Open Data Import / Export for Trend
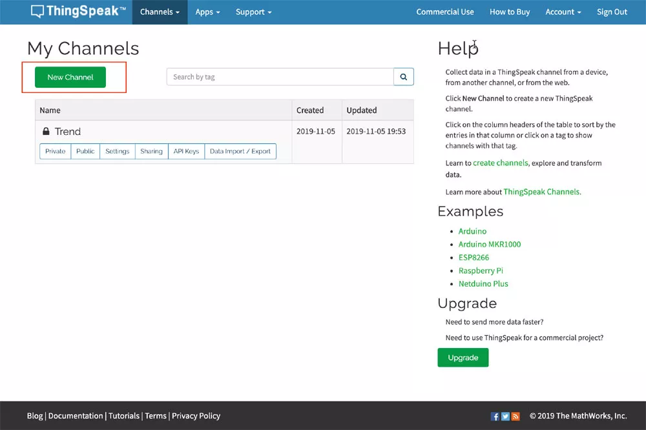 click(240, 151)
